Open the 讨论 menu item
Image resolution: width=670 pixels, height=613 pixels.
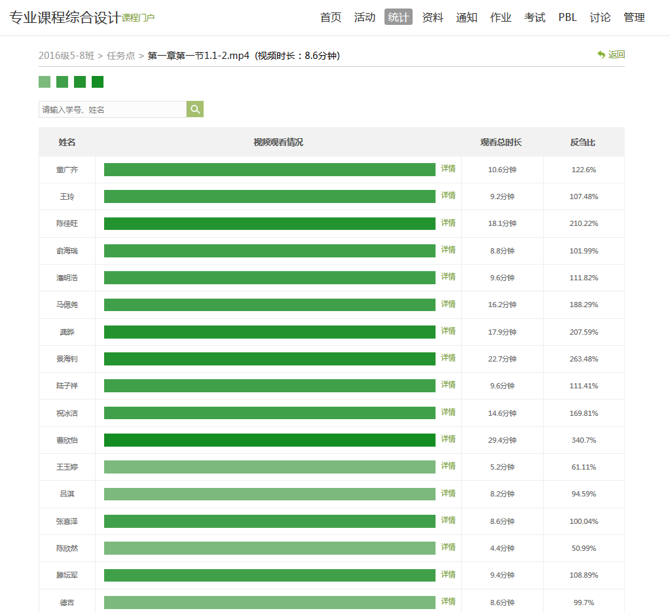(600, 18)
